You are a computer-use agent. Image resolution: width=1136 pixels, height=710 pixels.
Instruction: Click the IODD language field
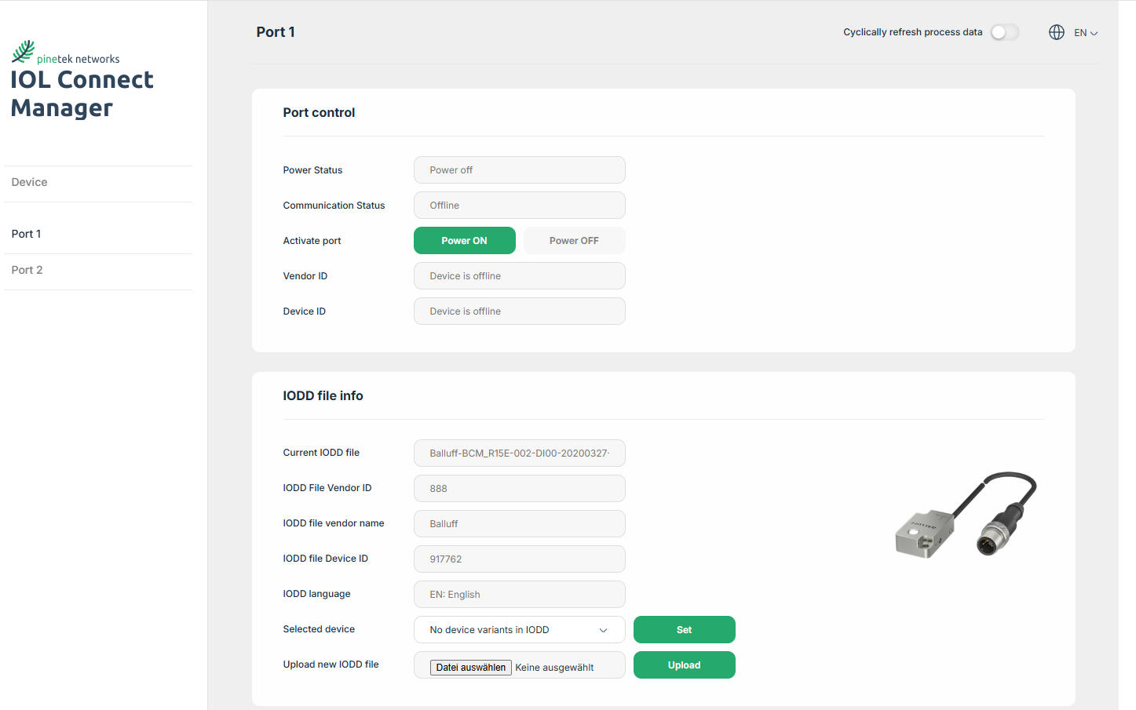pos(519,595)
